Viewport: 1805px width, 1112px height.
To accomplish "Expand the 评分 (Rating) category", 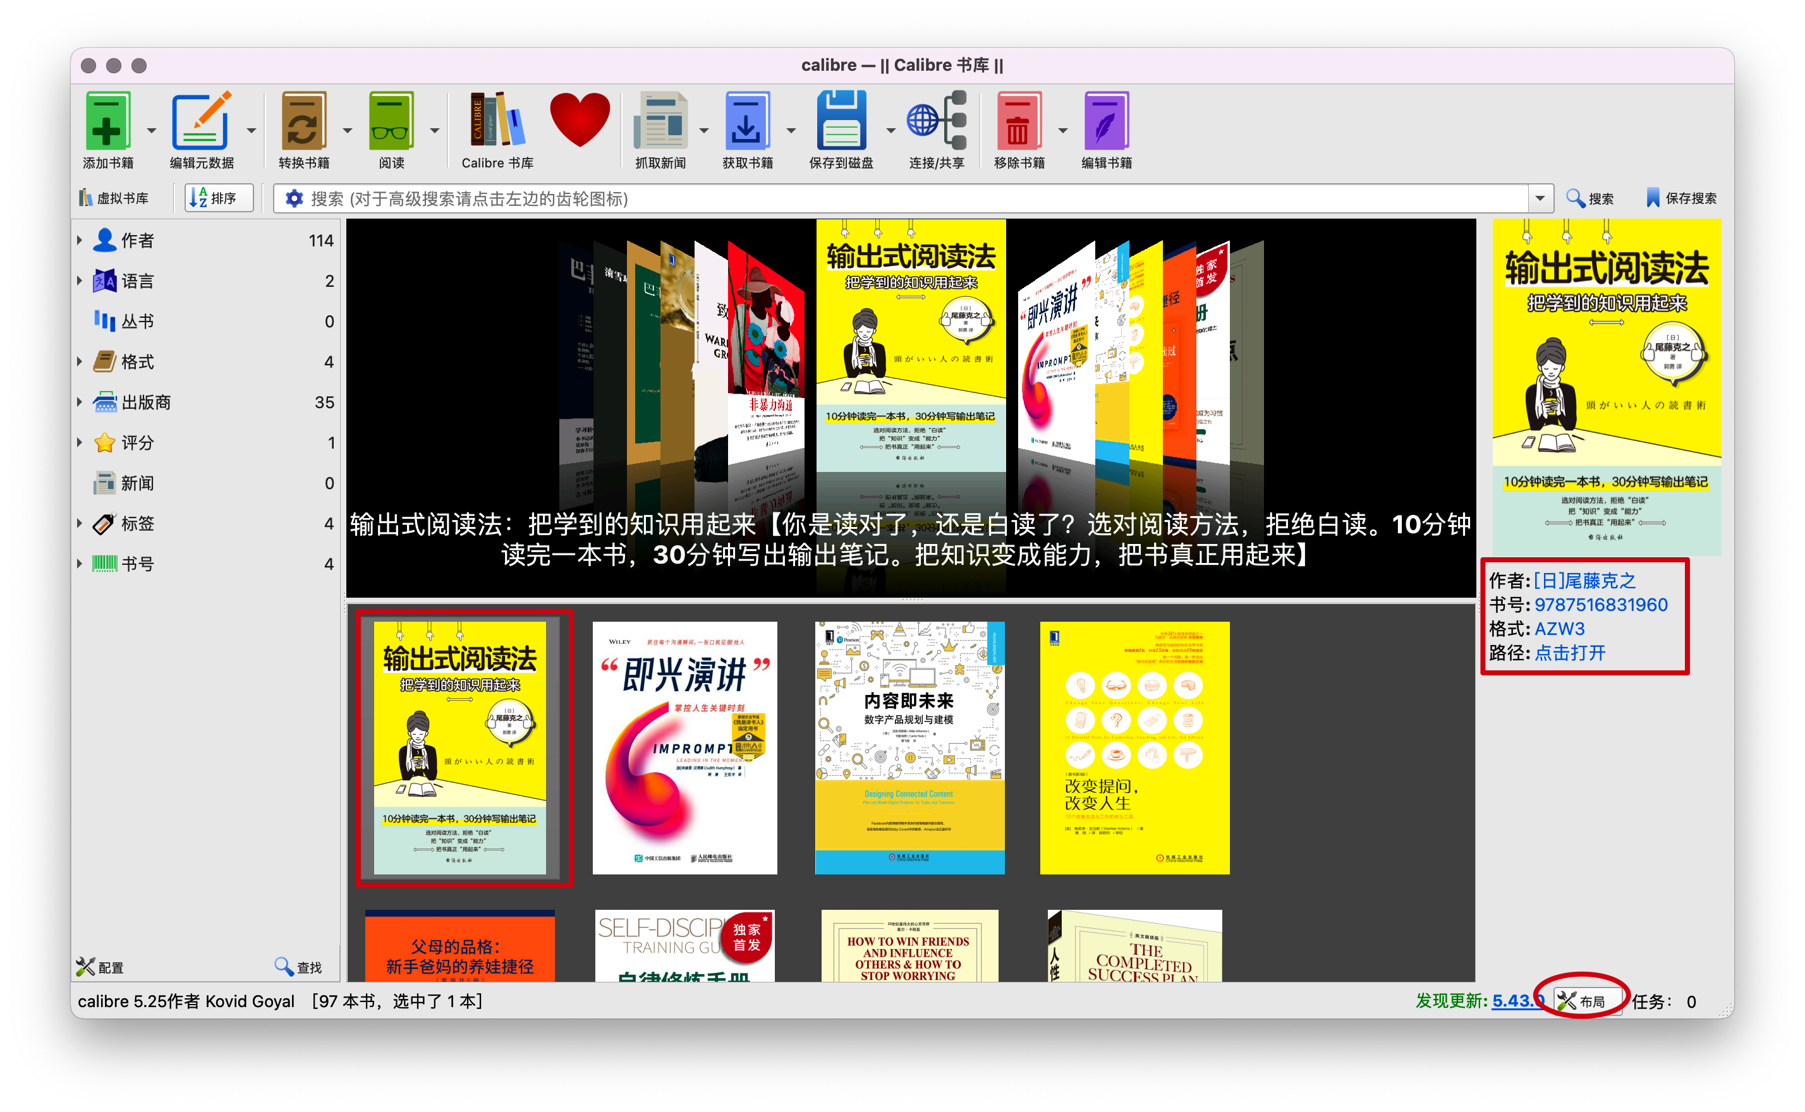I will [80, 442].
